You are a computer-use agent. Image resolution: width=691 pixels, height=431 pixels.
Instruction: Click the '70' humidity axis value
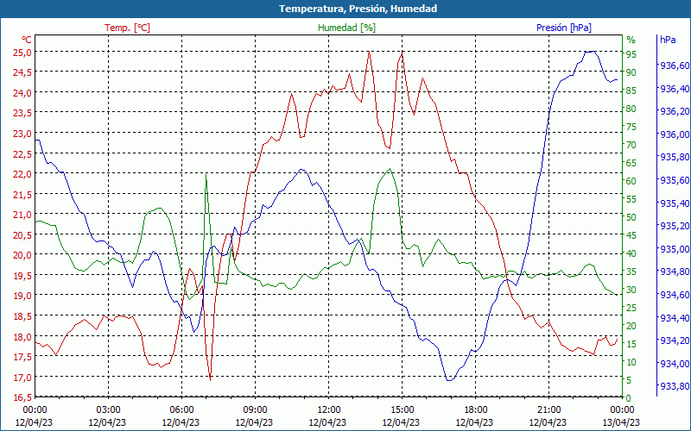[x=631, y=145]
